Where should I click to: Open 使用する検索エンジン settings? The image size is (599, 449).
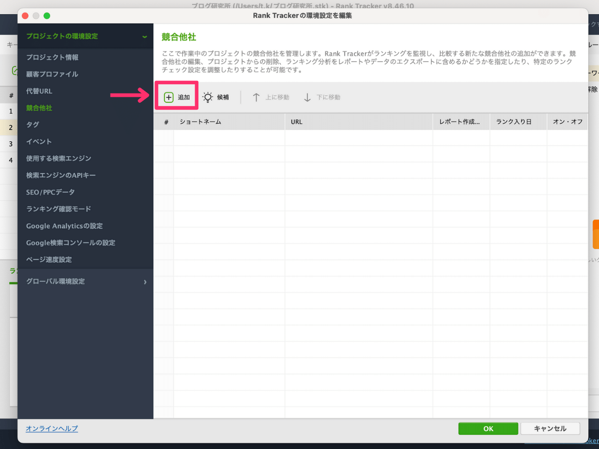[x=59, y=158]
